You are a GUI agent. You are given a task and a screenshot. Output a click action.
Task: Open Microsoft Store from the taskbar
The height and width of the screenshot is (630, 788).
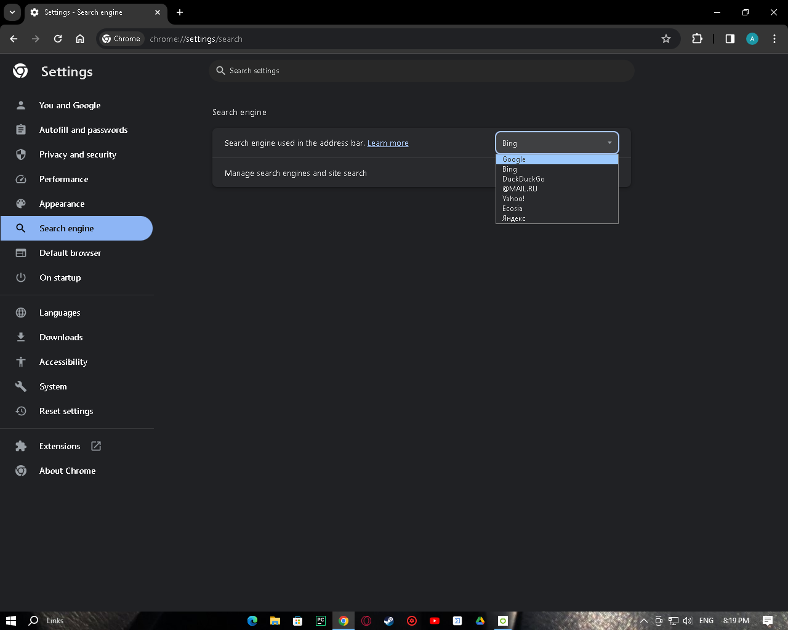(x=298, y=621)
